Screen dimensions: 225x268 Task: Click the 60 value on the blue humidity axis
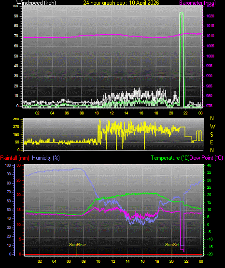[9, 201]
